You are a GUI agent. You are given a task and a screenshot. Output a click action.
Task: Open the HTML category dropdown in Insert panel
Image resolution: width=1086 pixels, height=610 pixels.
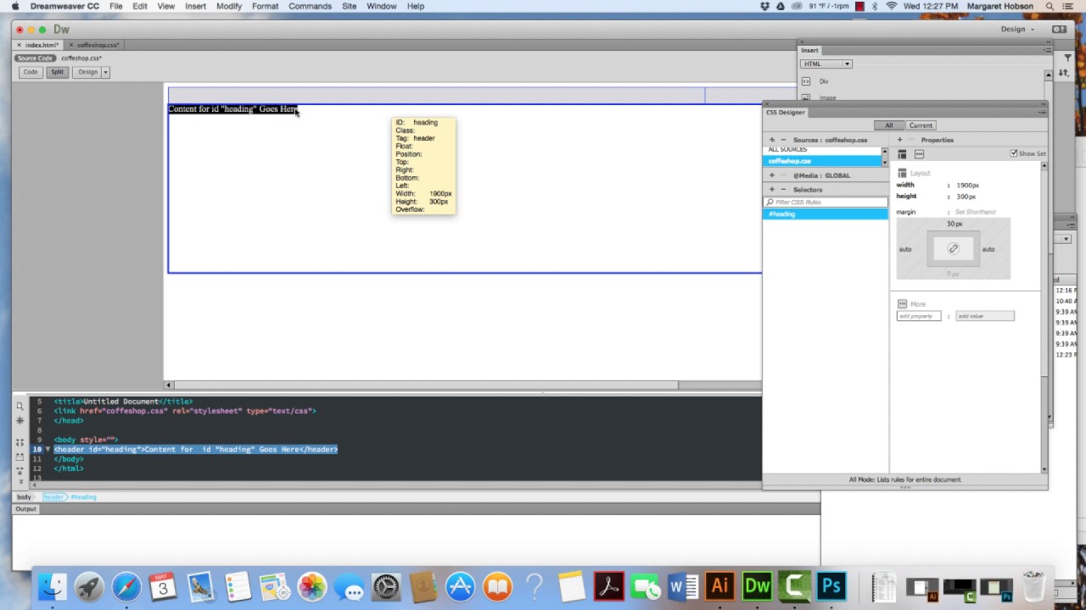click(826, 64)
